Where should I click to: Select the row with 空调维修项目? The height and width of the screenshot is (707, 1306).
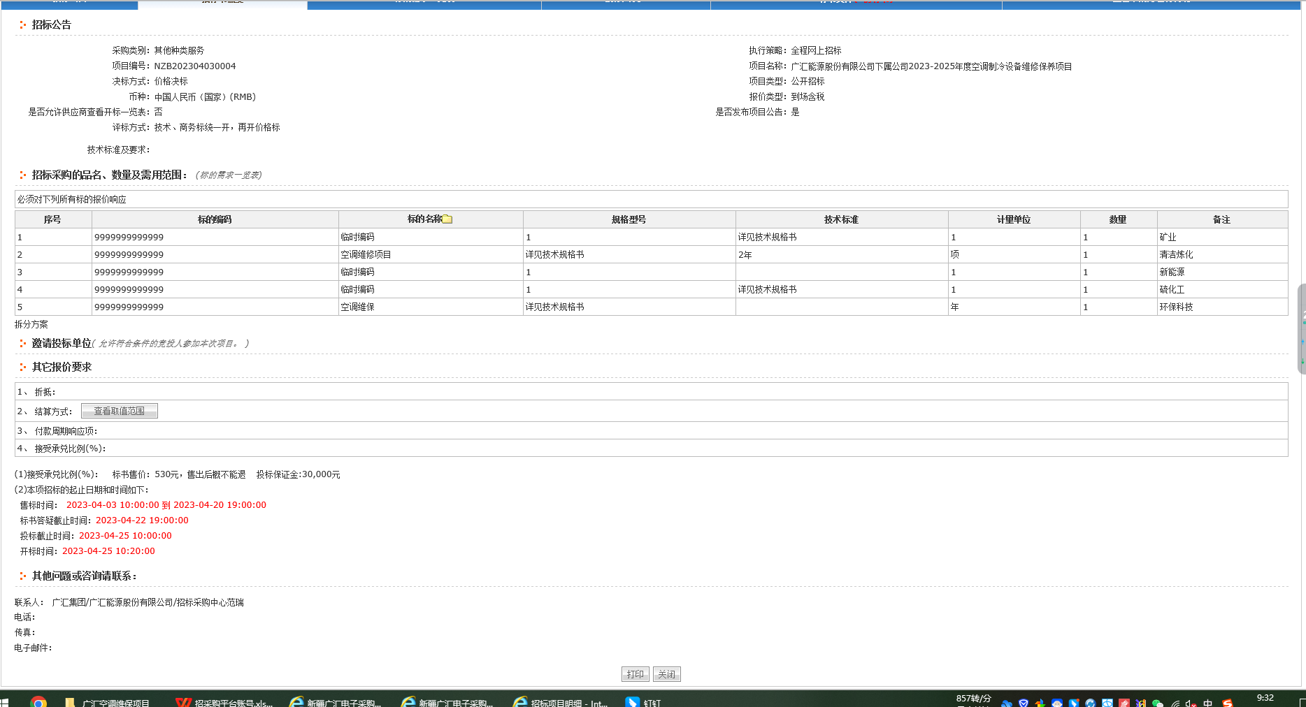pyautogui.click(x=366, y=255)
